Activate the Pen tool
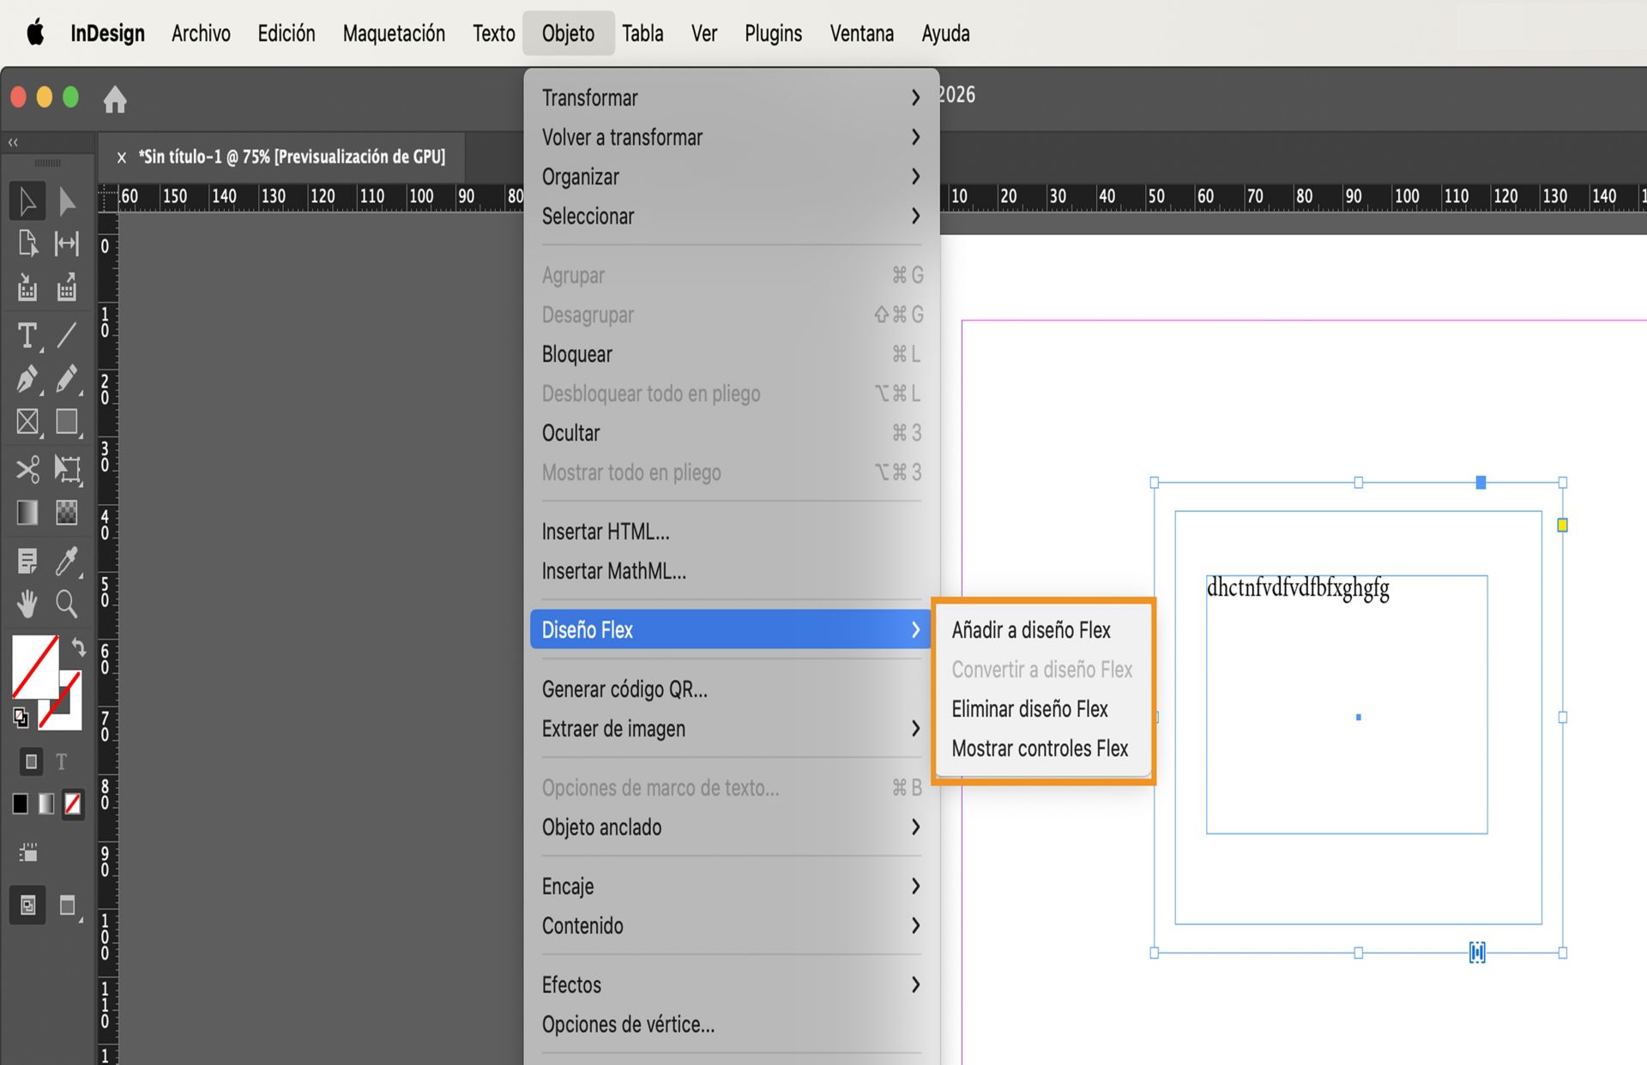 27,380
